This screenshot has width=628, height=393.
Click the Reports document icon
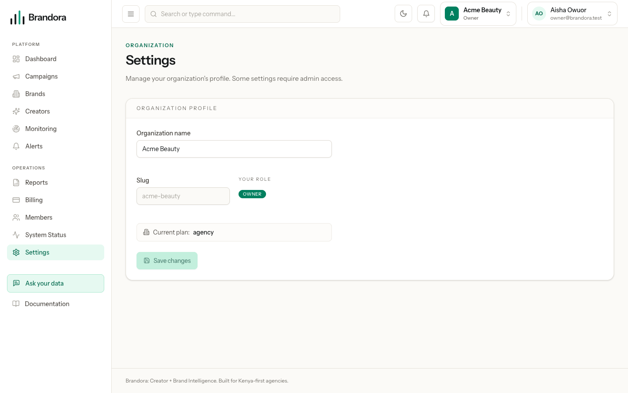click(x=16, y=183)
